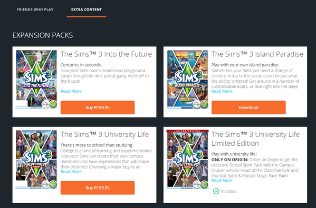Click University Life Limited Edition cover art
316x208 pixels.
[187, 160]
